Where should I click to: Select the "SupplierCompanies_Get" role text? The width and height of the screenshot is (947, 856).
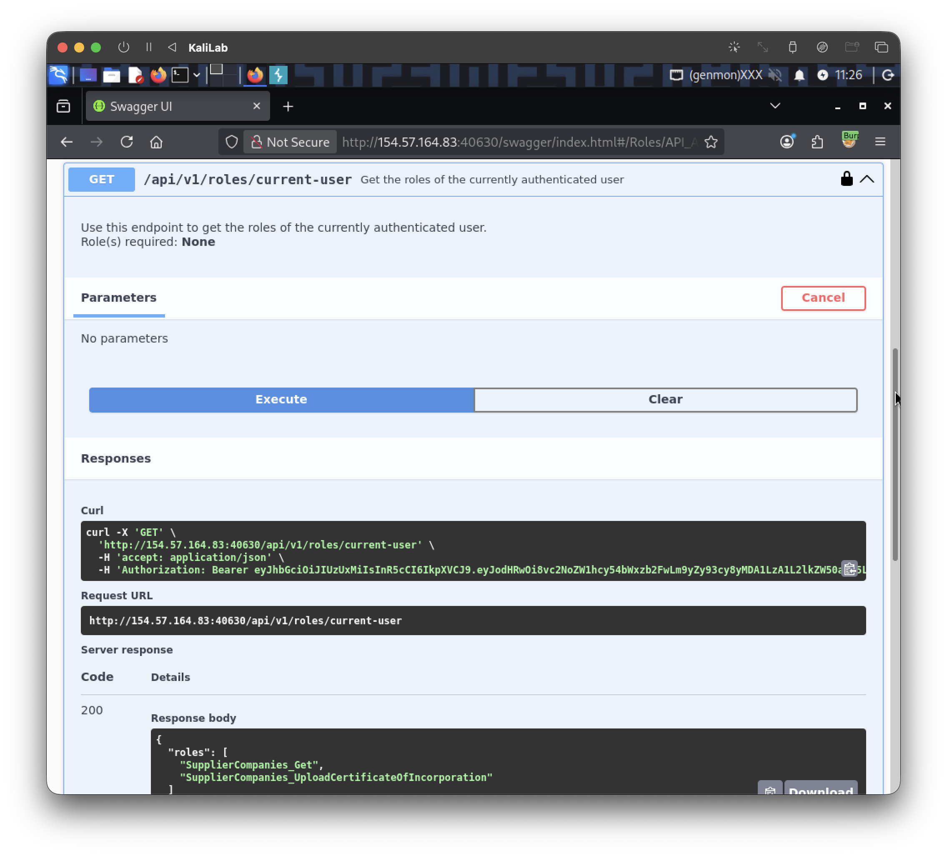pyautogui.click(x=249, y=764)
